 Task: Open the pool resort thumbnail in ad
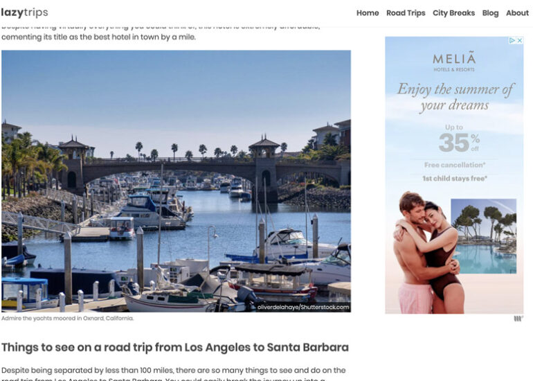[483, 236]
